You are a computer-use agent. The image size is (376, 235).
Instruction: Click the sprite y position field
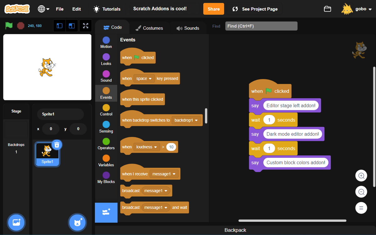[x=78, y=129]
